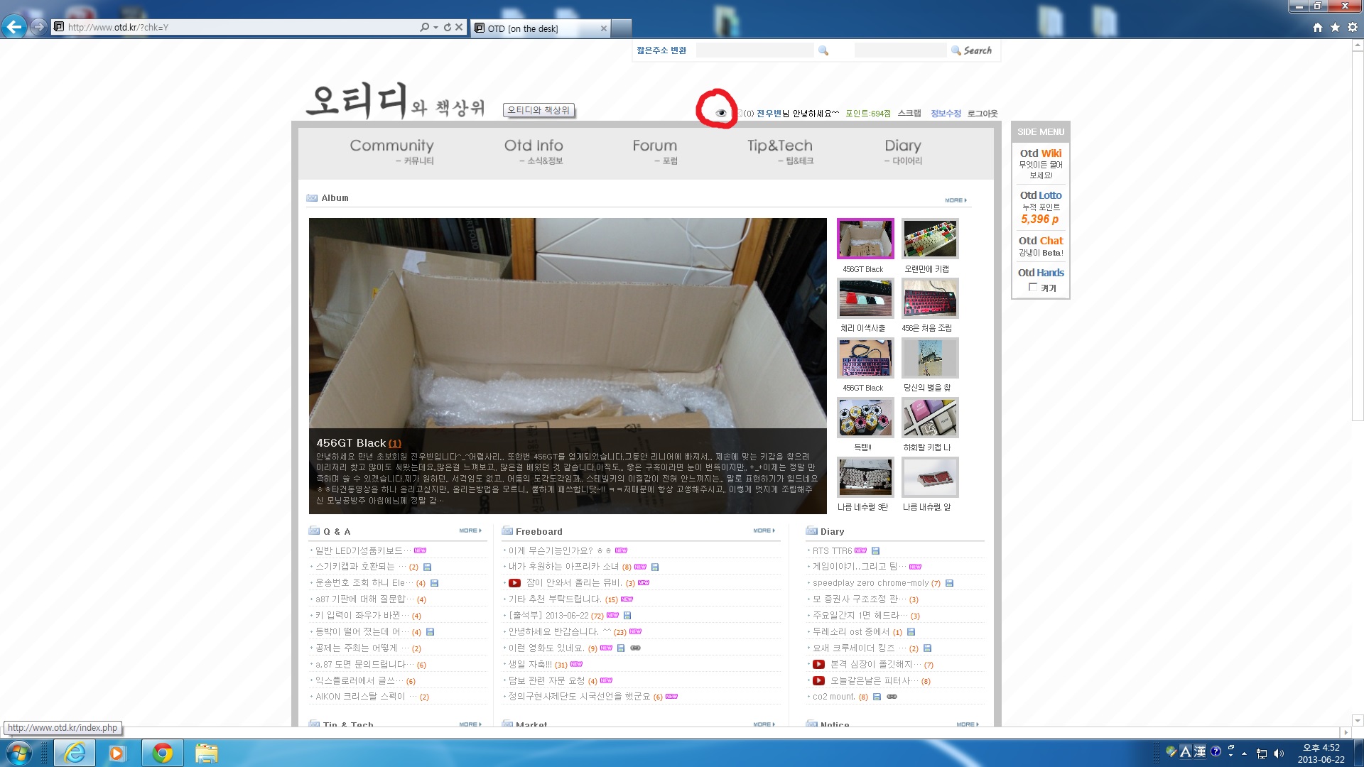Open Windows Media Player taskbar icon

[117, 753]
